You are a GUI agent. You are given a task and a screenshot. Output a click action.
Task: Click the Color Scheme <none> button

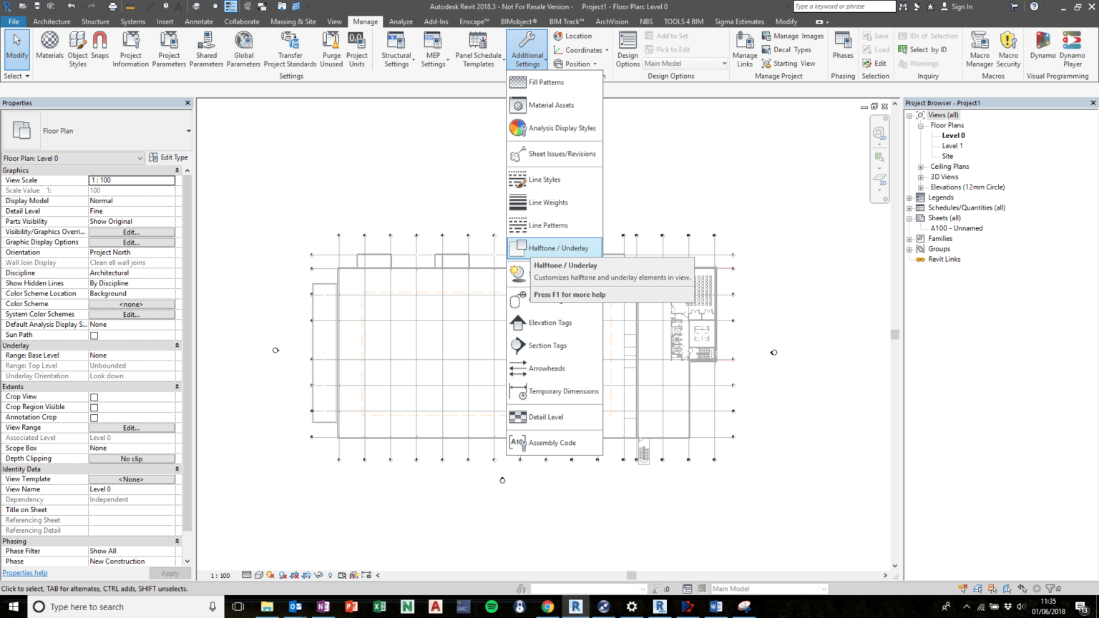132,304
